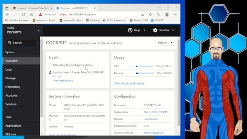Click the main page vertical scrollbar

(x=179, y=83)
